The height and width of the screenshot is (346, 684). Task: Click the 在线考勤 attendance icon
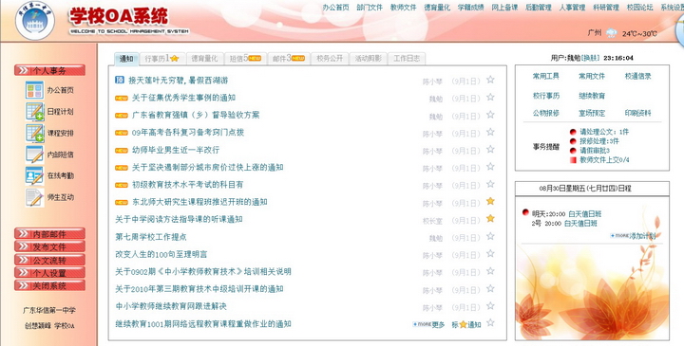coord(34,175)
